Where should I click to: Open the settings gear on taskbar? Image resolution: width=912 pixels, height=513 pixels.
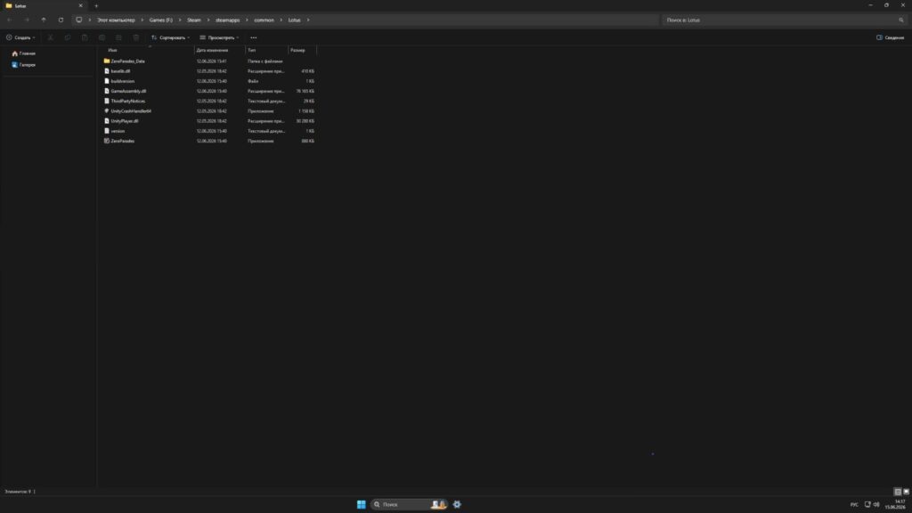[457, 504]
